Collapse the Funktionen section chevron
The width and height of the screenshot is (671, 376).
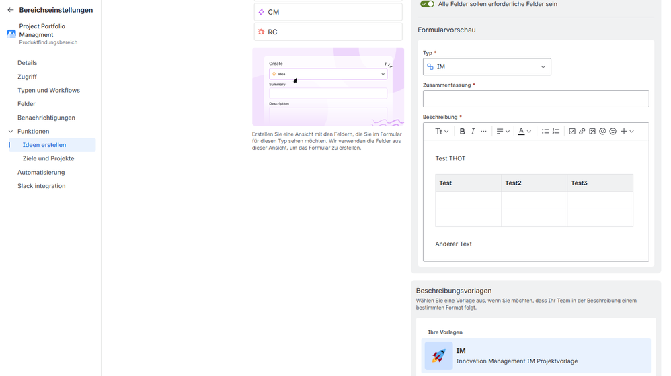[11, 131]
